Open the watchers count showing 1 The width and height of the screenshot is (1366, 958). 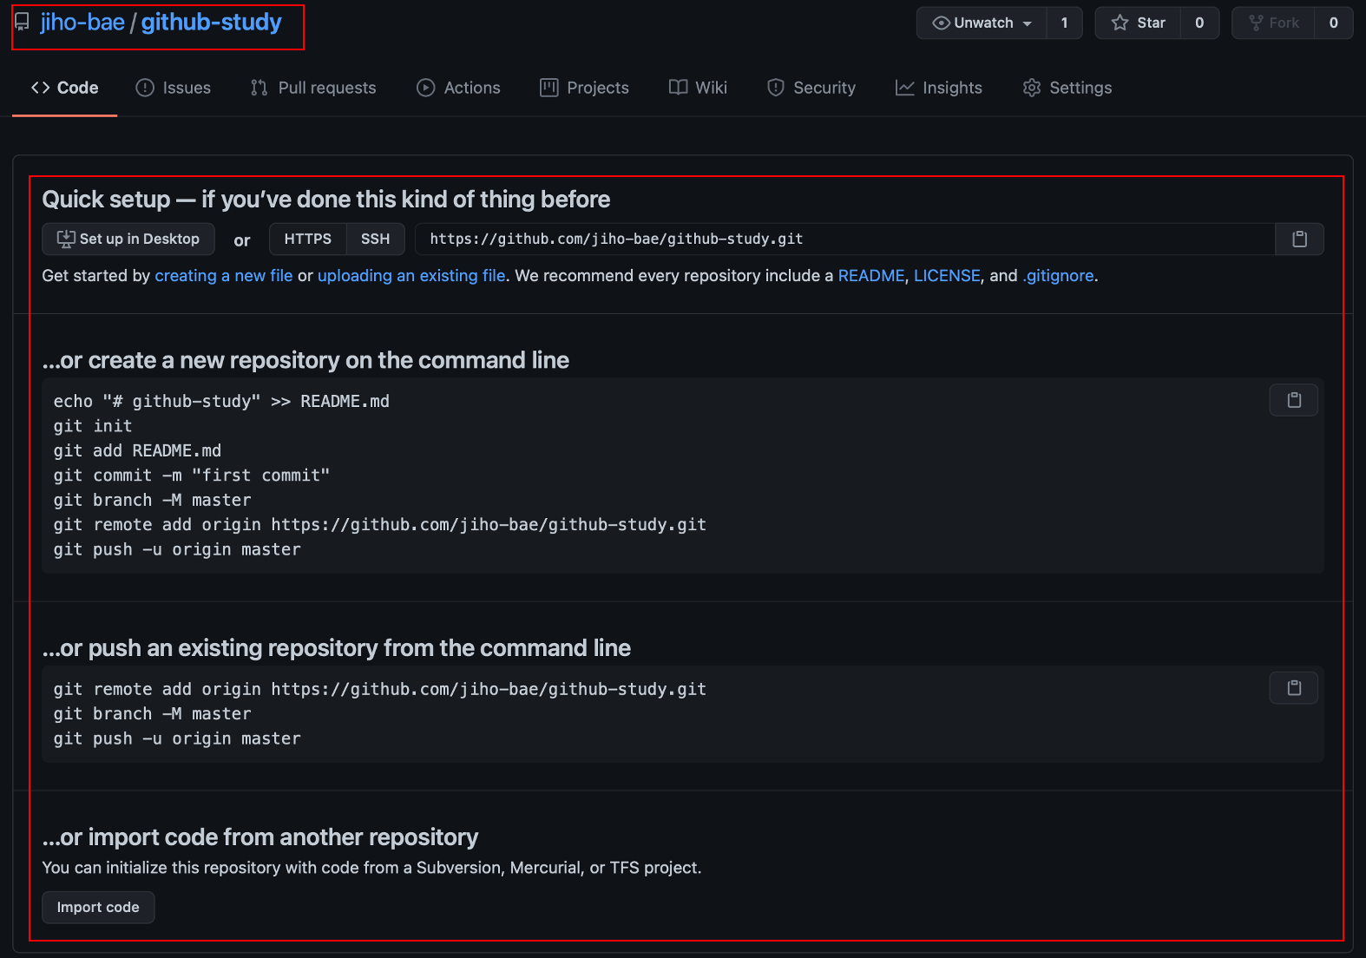click(1065, 23)
